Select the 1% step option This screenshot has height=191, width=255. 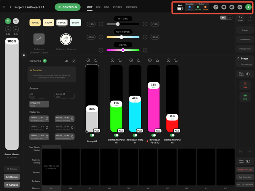(x=223, y=18)
